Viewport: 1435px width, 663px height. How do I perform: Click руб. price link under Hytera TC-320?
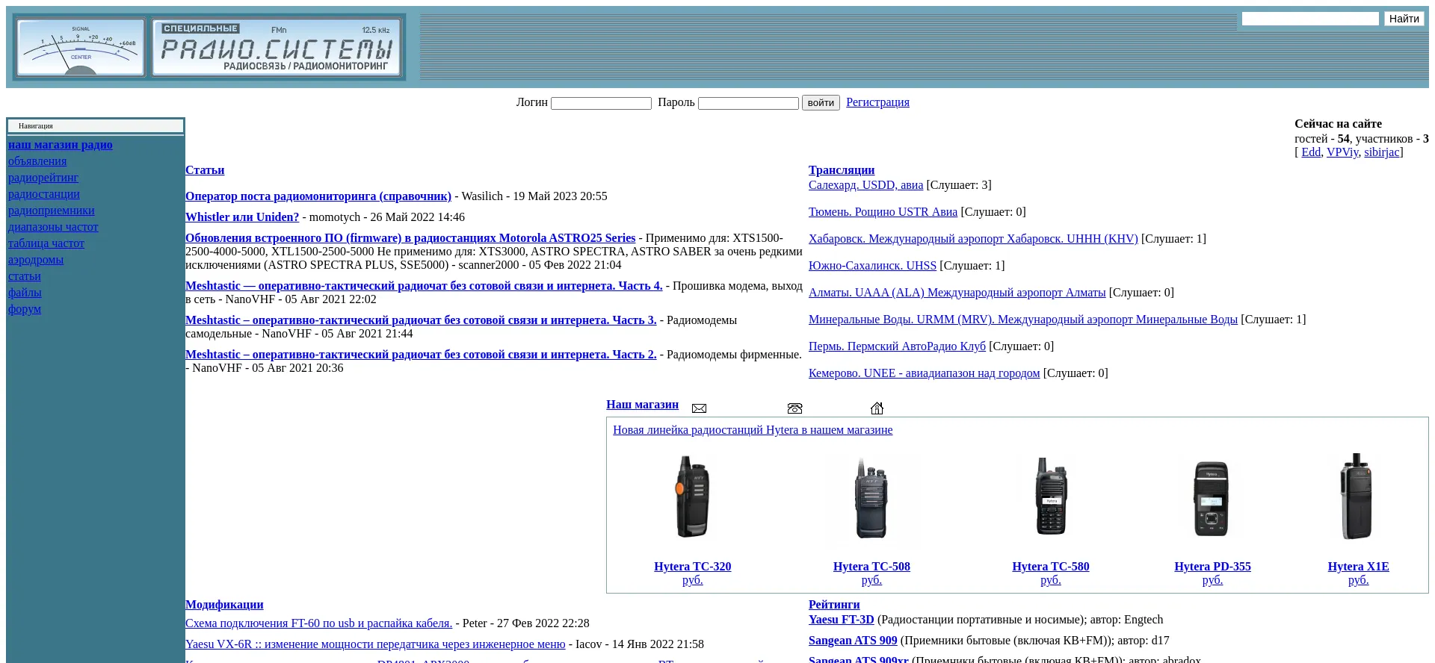tap(692, 580)
